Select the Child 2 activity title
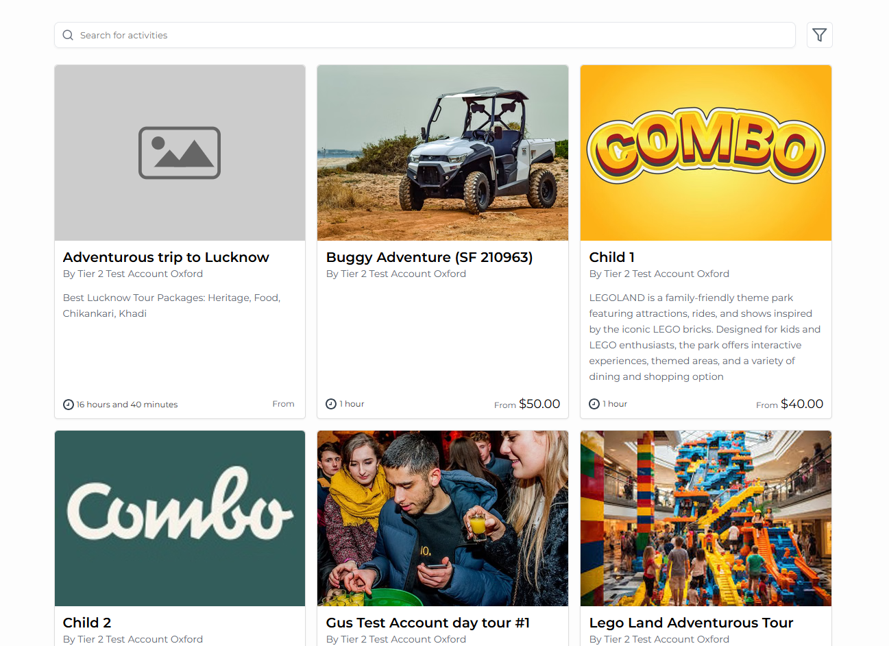Image resolution: width=889 pixels, height=646 pixels. coord(87,623)
